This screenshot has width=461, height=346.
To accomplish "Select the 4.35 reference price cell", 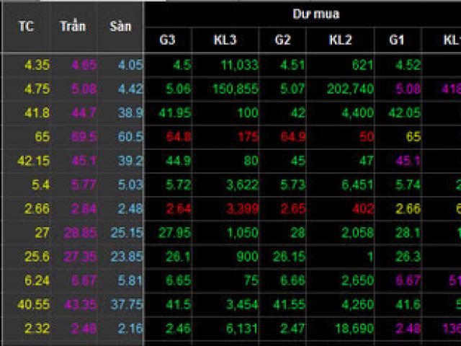I will (37, 66).
